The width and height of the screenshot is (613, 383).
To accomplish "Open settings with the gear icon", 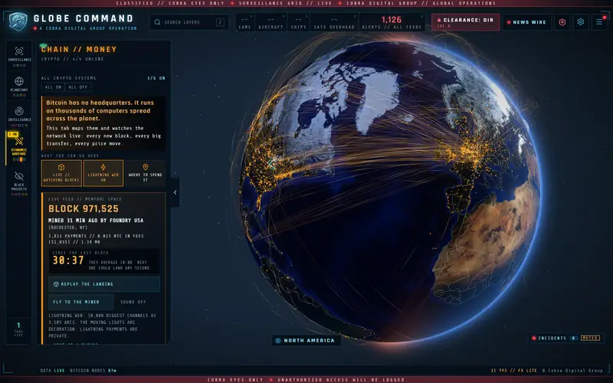I will 581,22.
